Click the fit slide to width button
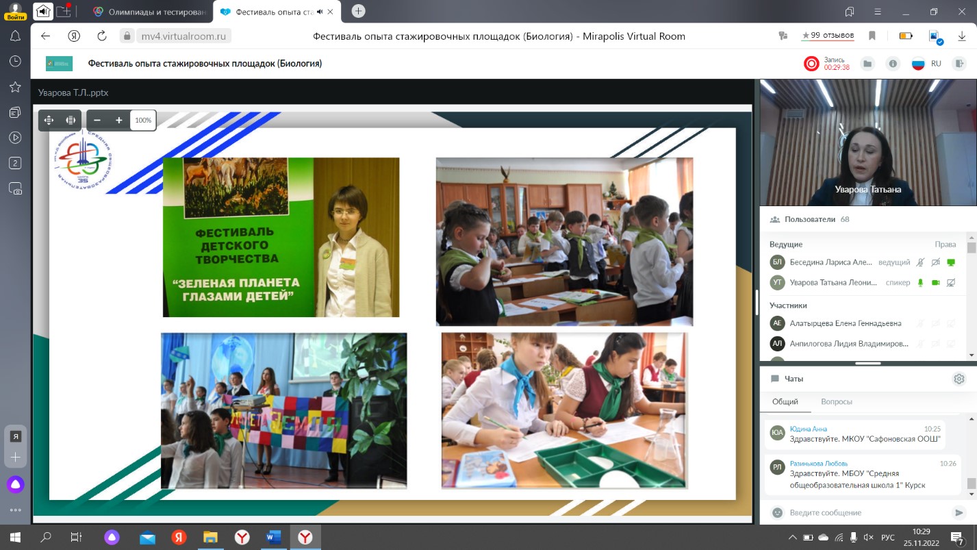This screenshot has width=977, height=550. pos(70,120)
